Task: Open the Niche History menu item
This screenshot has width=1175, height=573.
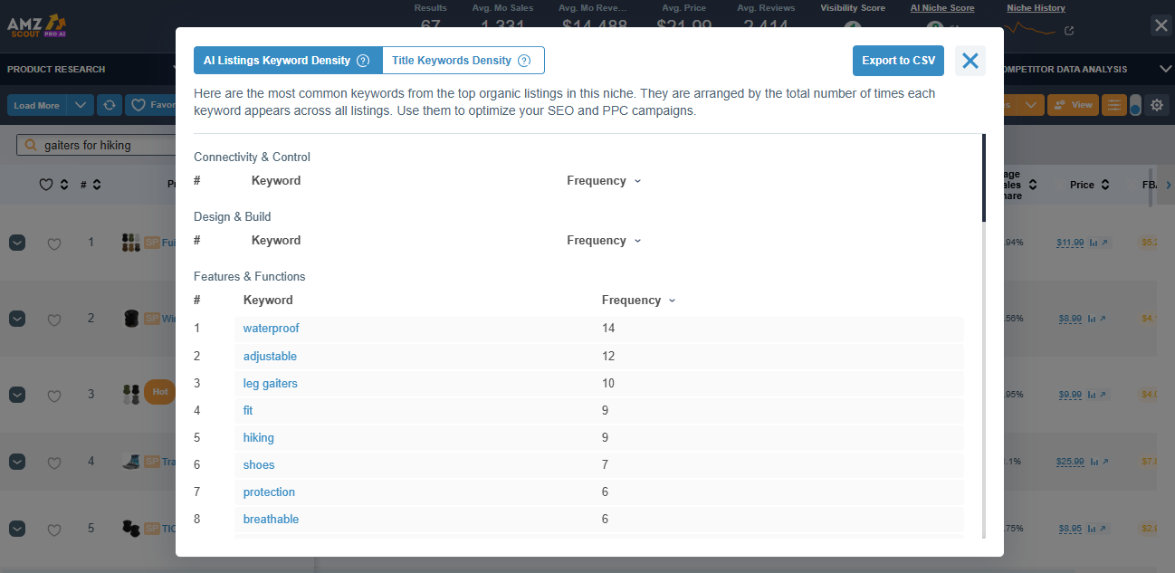Action: point(1036,8)
